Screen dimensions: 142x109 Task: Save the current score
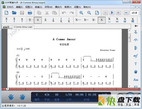point(22,13)
